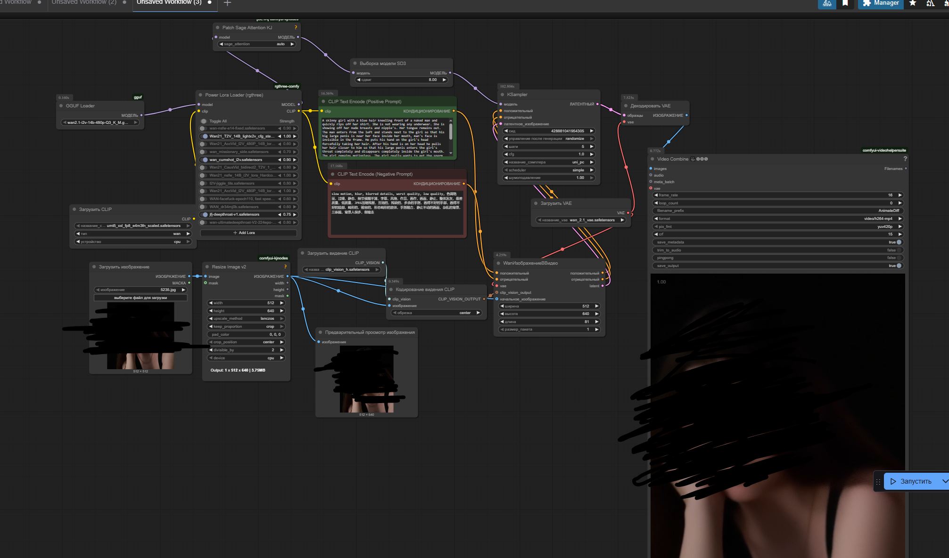Open the ComfyUI Manager
This screenshot has width=949, height=558.
point(880,3)
